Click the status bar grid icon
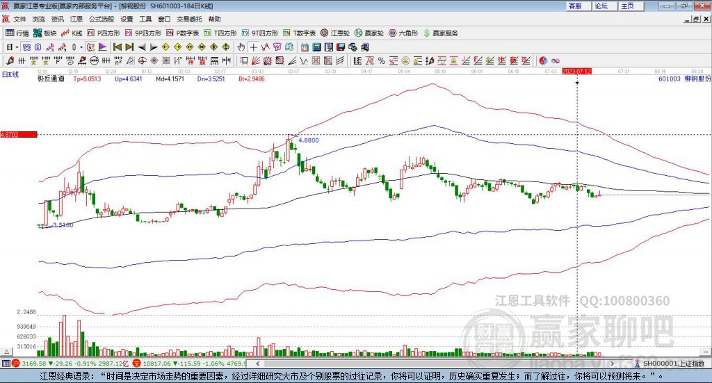Image resolution: width=712 pixels, height=383 pixels. click(x=6, y=364)
